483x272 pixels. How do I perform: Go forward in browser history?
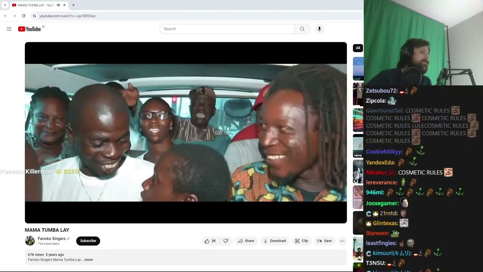(x=14, y=16)
